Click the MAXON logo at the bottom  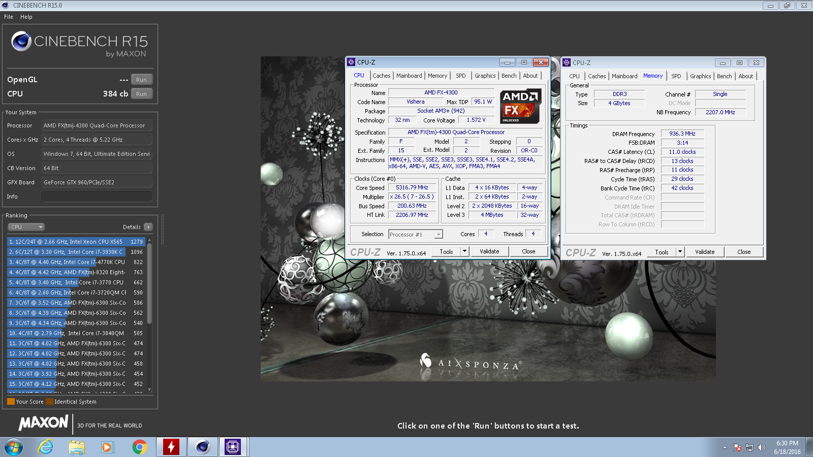44,422
